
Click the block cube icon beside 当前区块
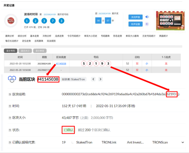pos(12,79)
